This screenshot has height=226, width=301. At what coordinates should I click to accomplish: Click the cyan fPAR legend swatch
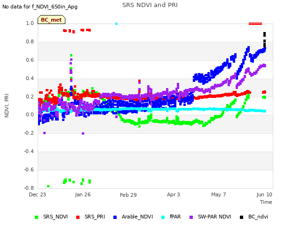(163, 217)
